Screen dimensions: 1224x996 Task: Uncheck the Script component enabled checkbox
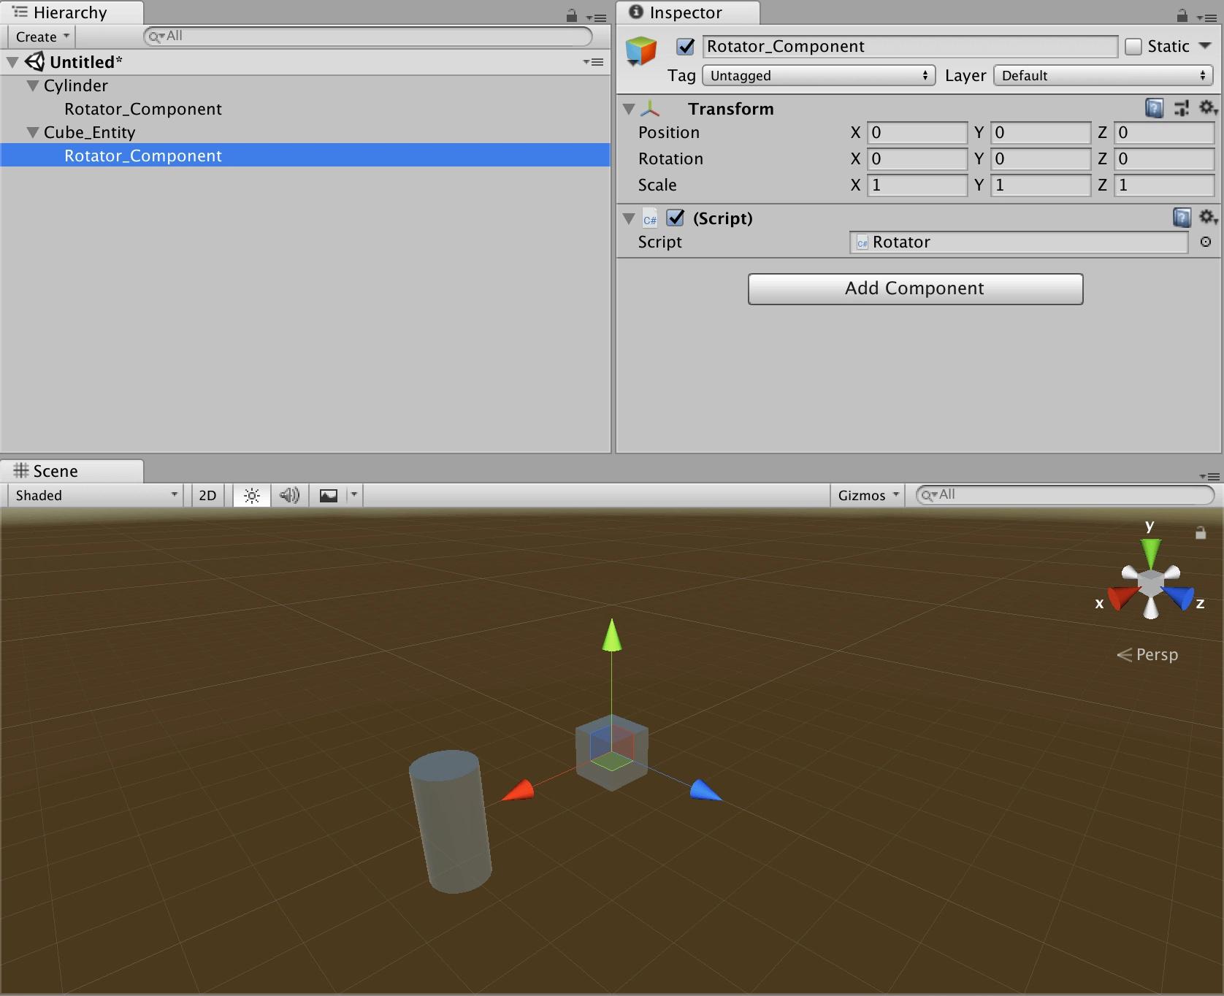[676, 218]
